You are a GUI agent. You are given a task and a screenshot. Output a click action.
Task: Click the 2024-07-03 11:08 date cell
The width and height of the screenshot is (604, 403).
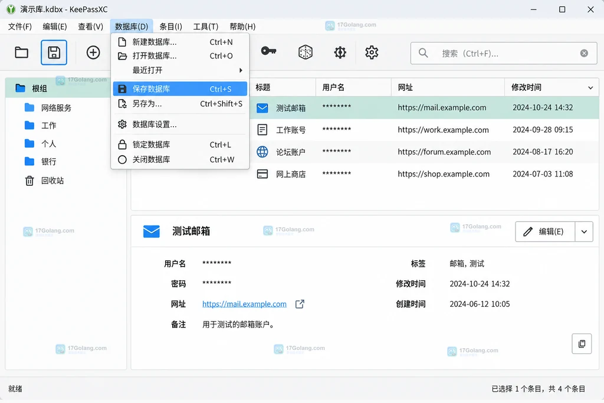coord(543,173)
